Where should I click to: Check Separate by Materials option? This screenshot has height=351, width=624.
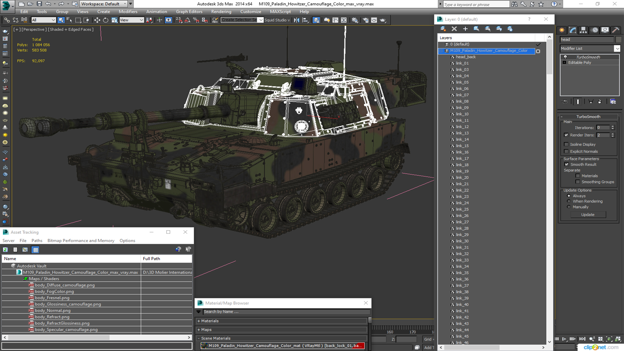[x=578, y=176]
